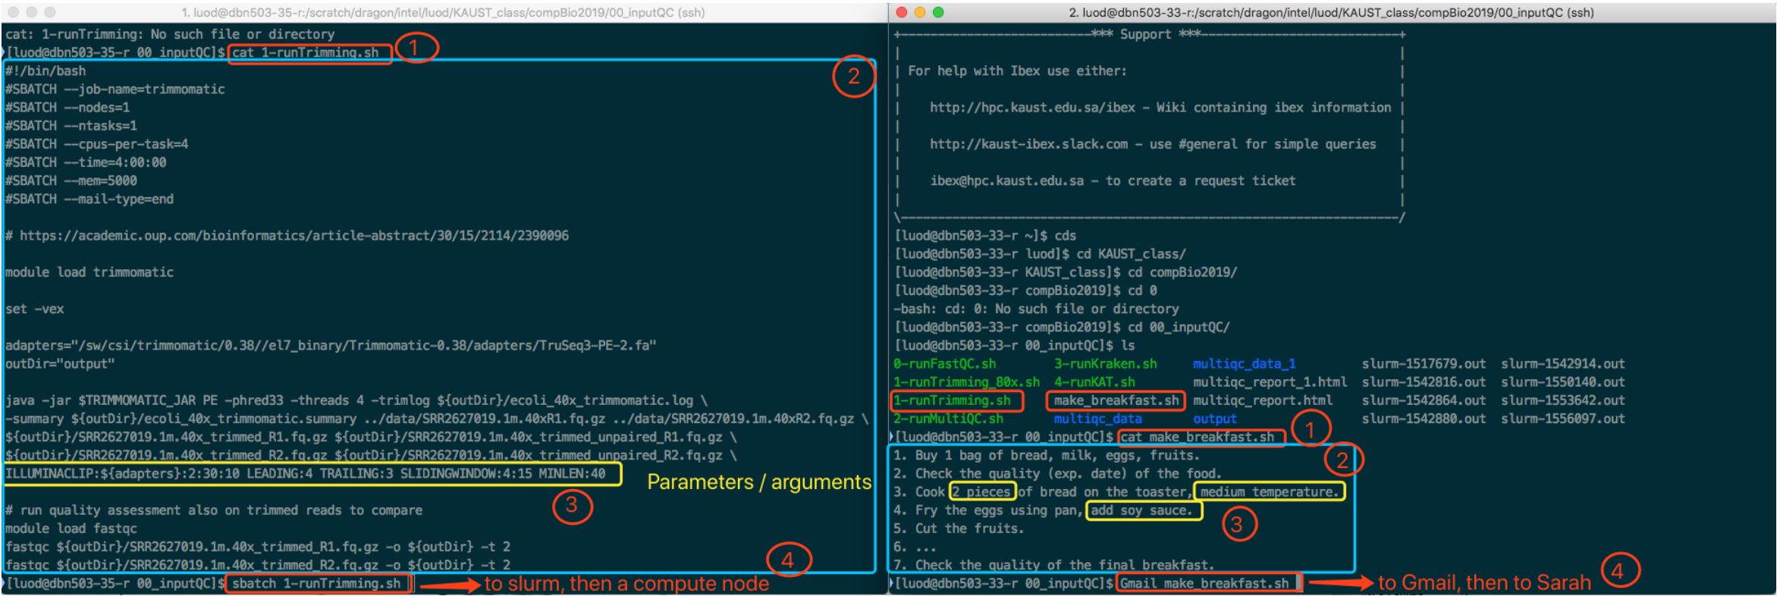
Task: Click the 'slurm-1542914.out' file name
Action: [1563, 364]
